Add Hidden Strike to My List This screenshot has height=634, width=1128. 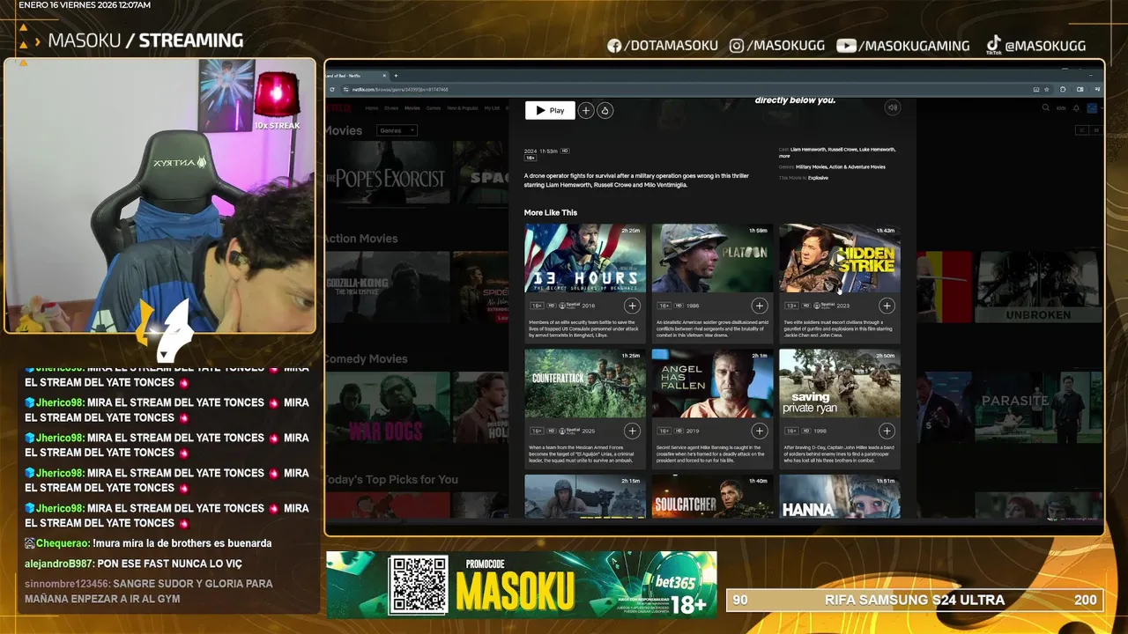(887, 306)
